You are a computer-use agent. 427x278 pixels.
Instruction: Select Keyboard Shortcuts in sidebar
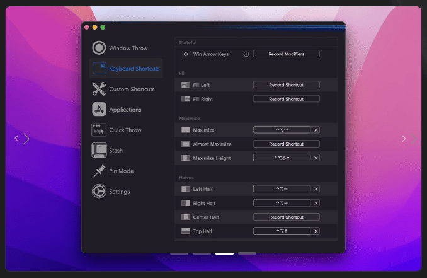click(x=126, y=69)
